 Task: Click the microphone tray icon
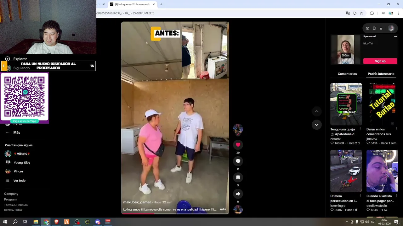tap(357, 222)
